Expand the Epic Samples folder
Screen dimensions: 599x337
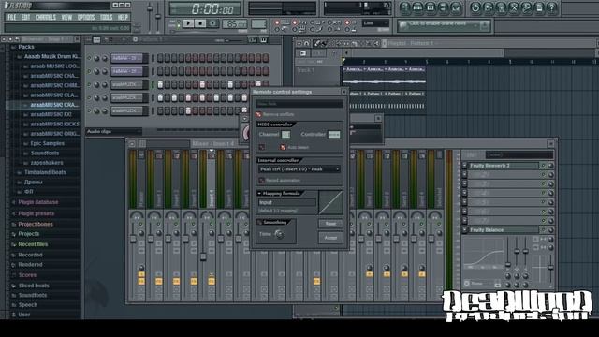[47, 143]
